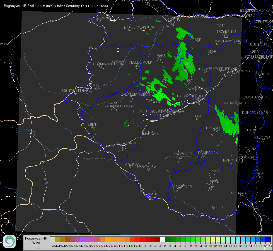The height and width of the screenshot is (251, 273).
Task: Select the pale yellow swatch in legend
Action: click(x=213, y=239)
